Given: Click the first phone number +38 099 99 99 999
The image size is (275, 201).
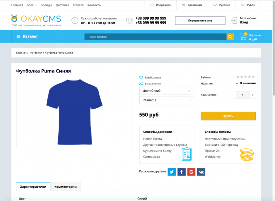Looking at the screenshot, I should pos(151,18).
